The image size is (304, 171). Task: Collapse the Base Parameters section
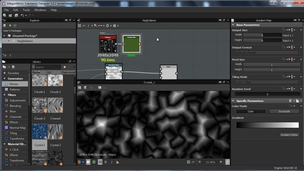click(x=233, y=25)
